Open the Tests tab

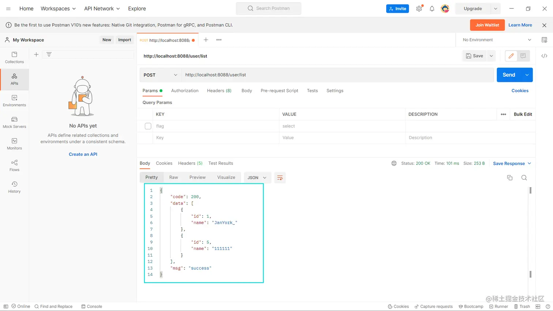coord(312,91)
